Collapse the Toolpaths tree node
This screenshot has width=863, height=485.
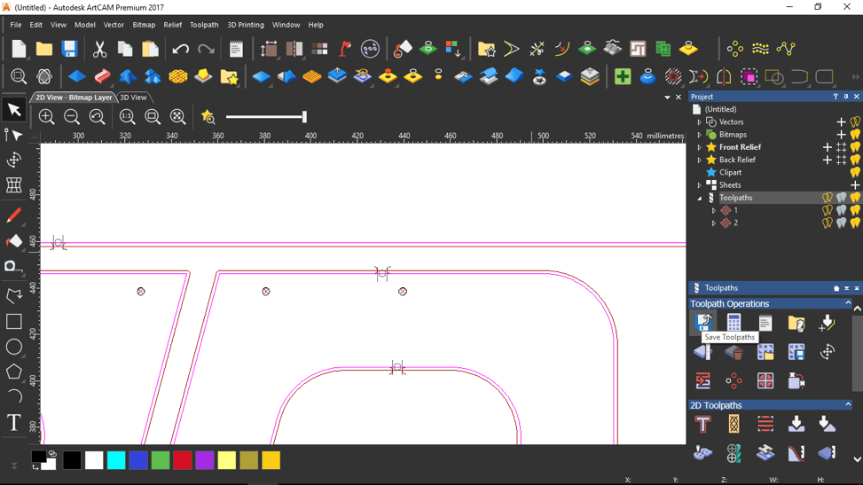tap(700, 199)
